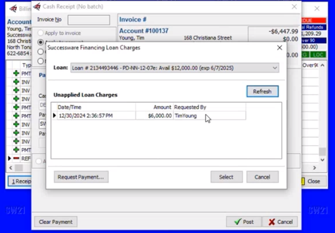This screenshot has height=233, width=335.
Task: Click the $6,000.00 amount cell
Action: pos(154,116)
